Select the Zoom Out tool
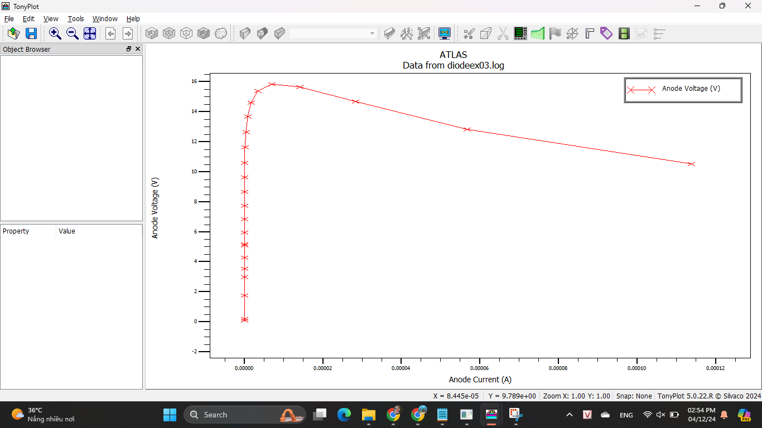This screenshot has height=428, width=762. pos(72,33)
